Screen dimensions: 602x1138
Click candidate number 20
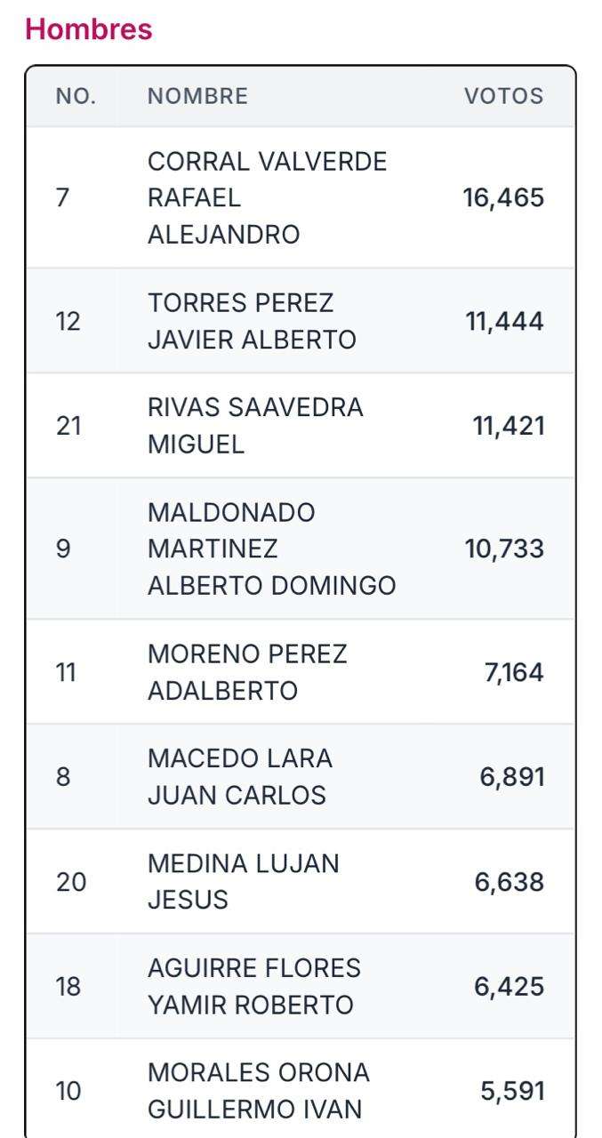tap(71, 882)
